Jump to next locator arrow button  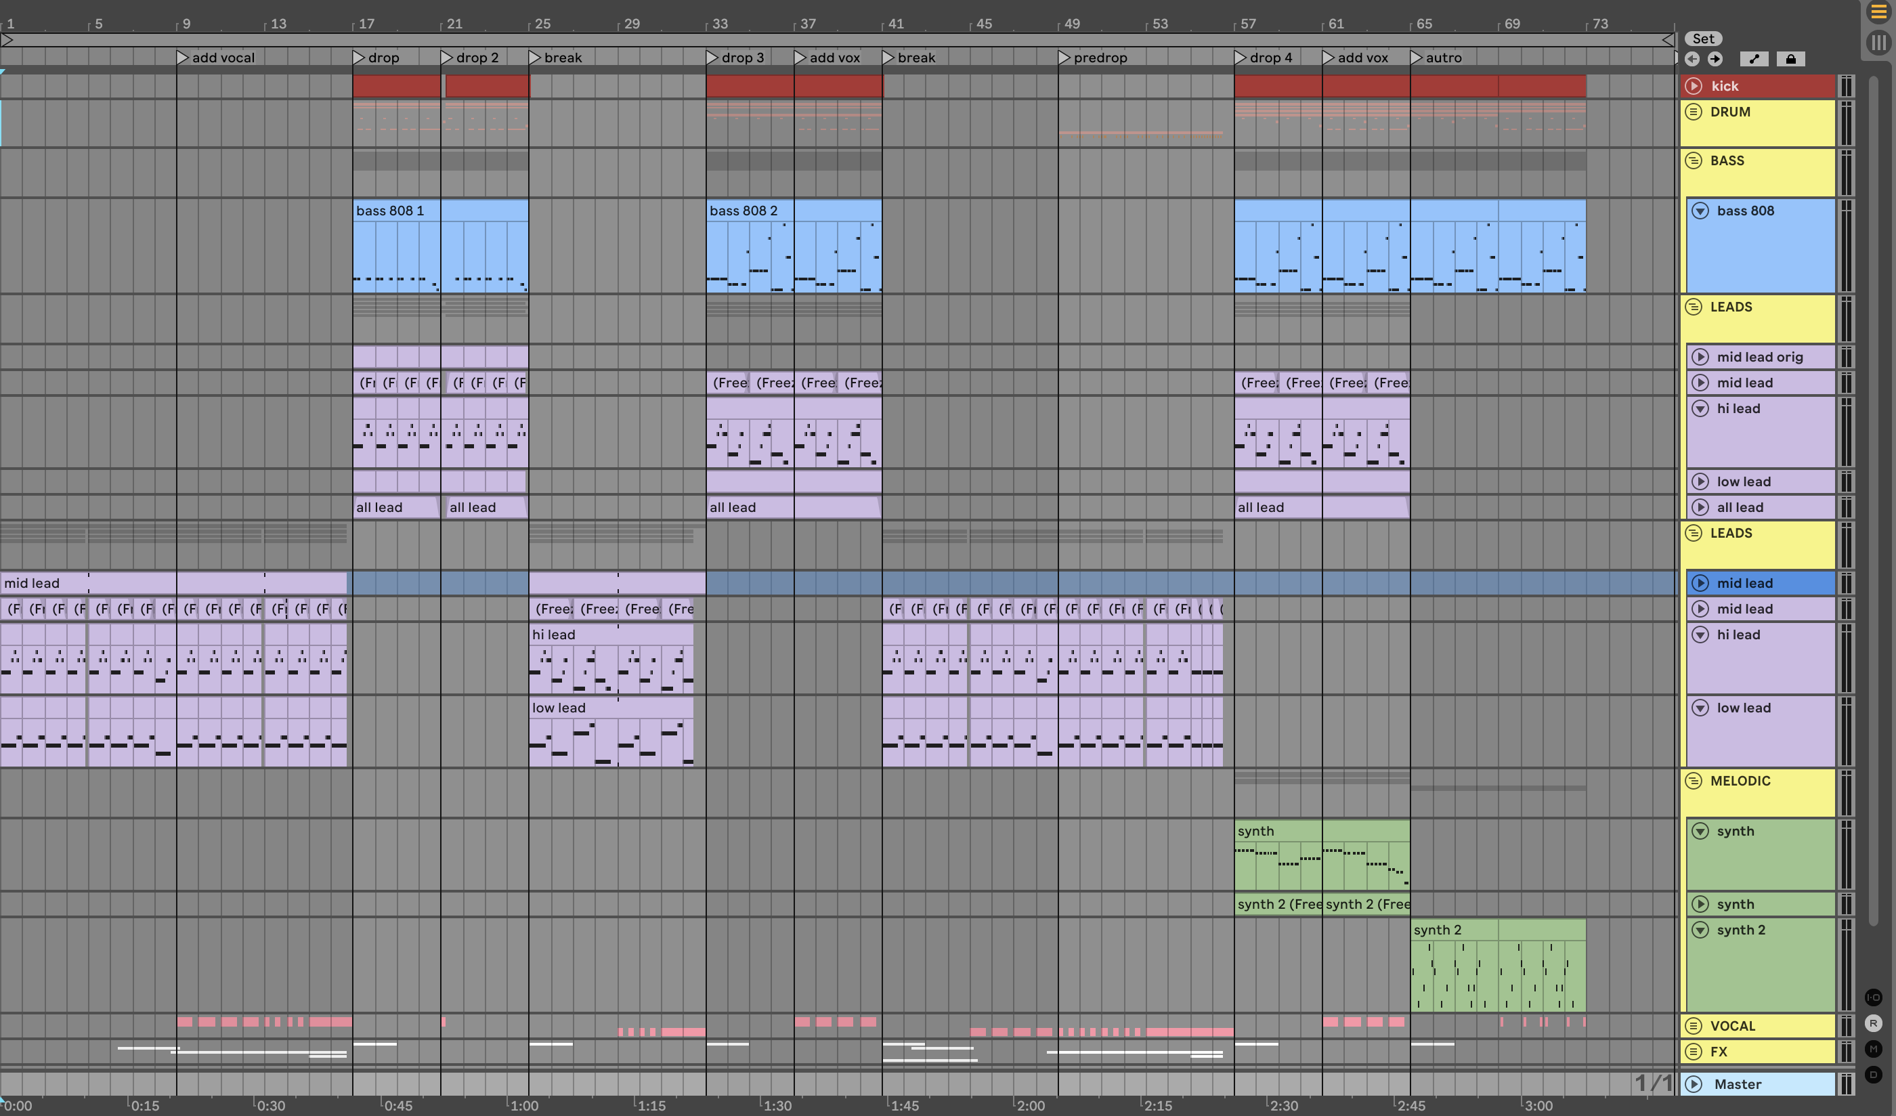1715,59
